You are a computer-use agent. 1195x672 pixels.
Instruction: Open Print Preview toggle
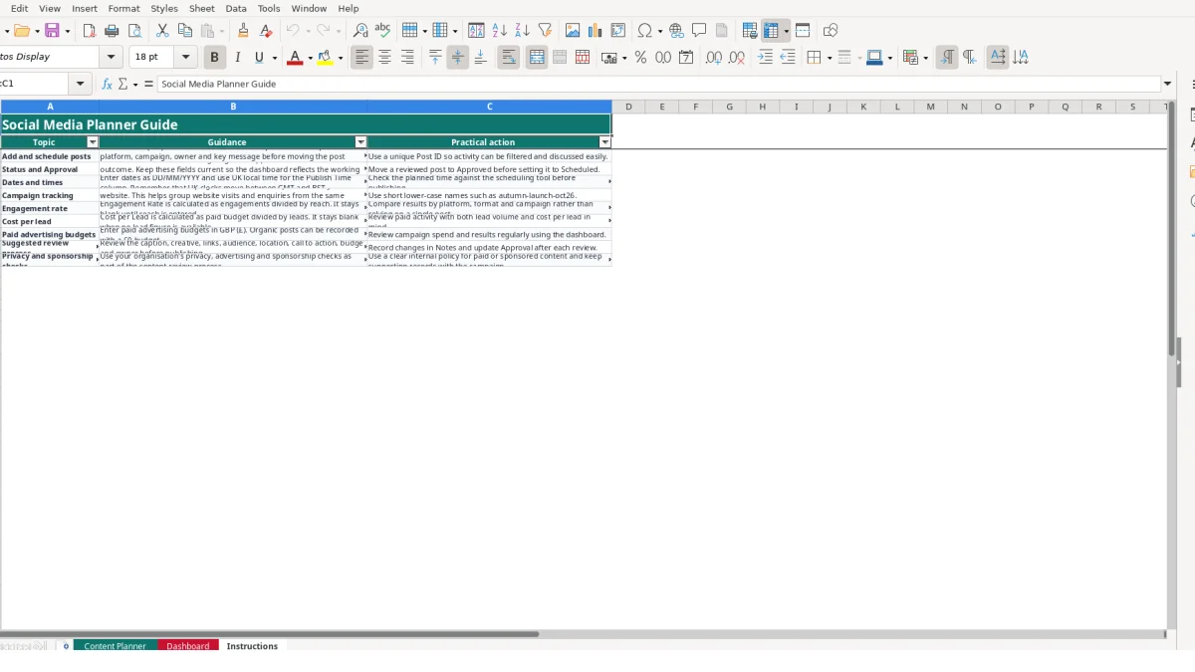click(134, 31)
